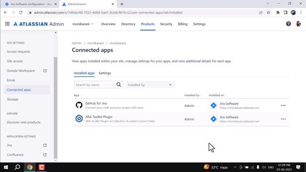This screenshot has height=172, width=306.
Task: Open Storage in sidebar
Action: click(x=12, y=99)
